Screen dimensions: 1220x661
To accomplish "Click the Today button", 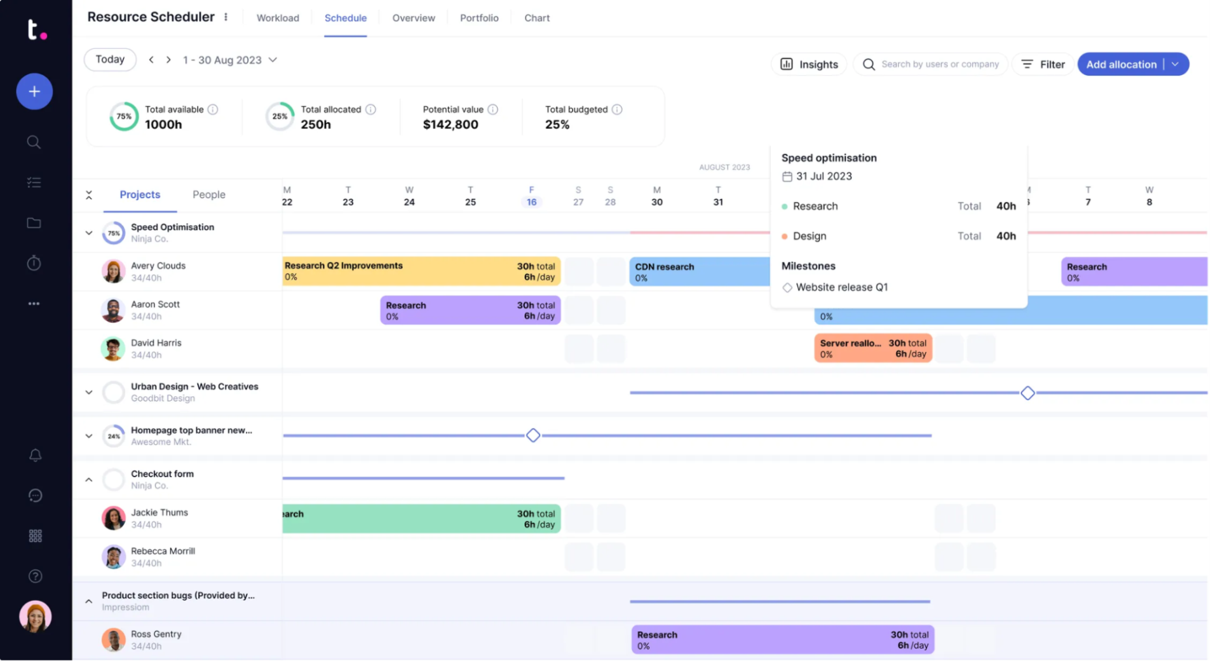I will pos(110,59).
